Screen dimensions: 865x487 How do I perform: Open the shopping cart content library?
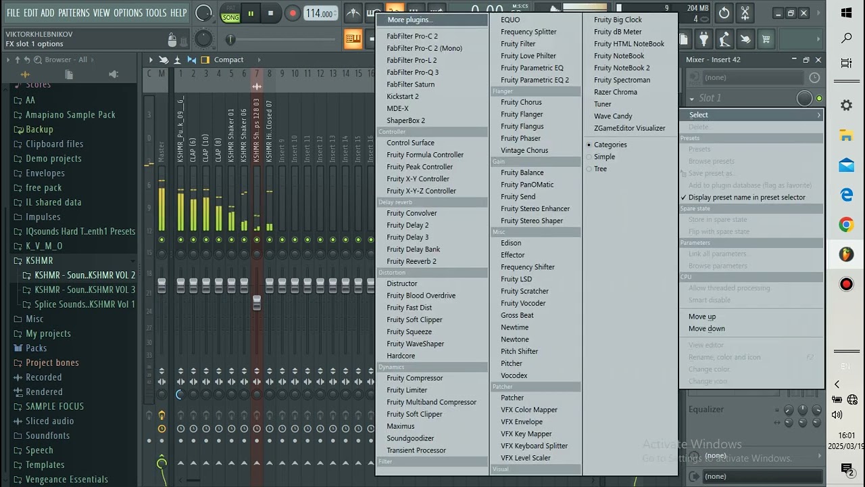pos(766,39)
